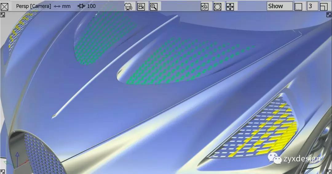Click the top-right corner resize arrow
The width and height of the screenshot is (332, 174).
point(329,15)
